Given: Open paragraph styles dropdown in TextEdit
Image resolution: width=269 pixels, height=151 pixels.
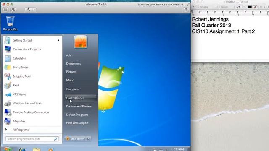Looking at the screenshot, I should (x=194, y=7).
